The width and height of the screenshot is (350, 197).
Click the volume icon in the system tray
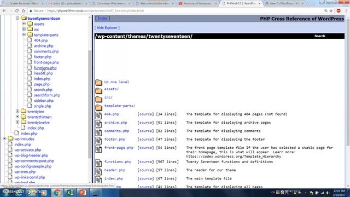[328, 193]
